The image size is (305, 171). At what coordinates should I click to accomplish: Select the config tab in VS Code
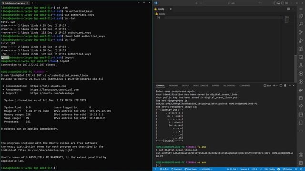pos(163,9)
